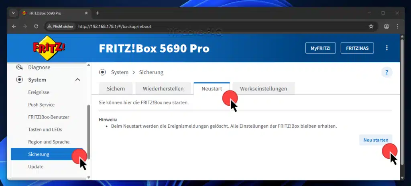This screenshot has height=186, width=411.
Task: Open Chrome three-dot menu
Action: [x=398, y=27]
